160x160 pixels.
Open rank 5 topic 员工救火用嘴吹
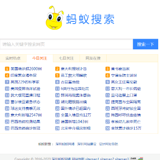(74, 76)
